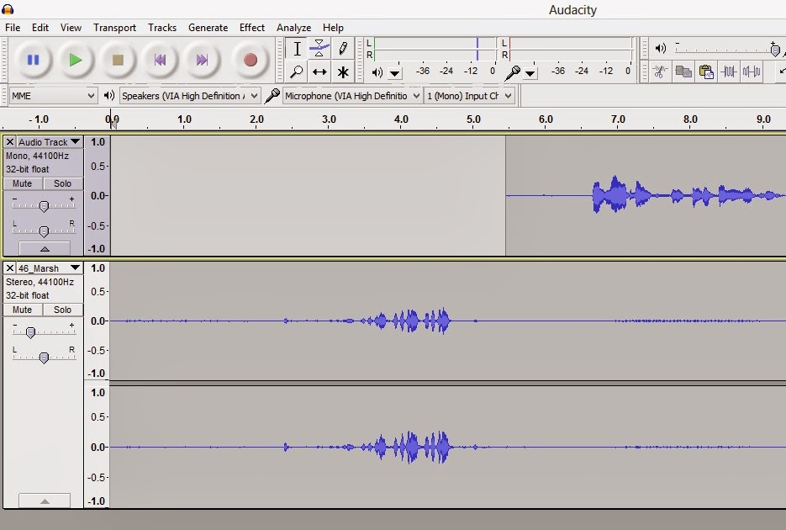The width and height of the screenshot is (786, 530).
Task: Mute the 46_Marsh track
Action: [22, 310]
